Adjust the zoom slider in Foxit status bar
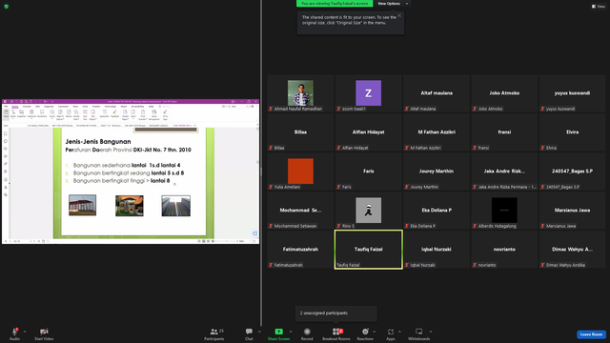 click(227, 241)
